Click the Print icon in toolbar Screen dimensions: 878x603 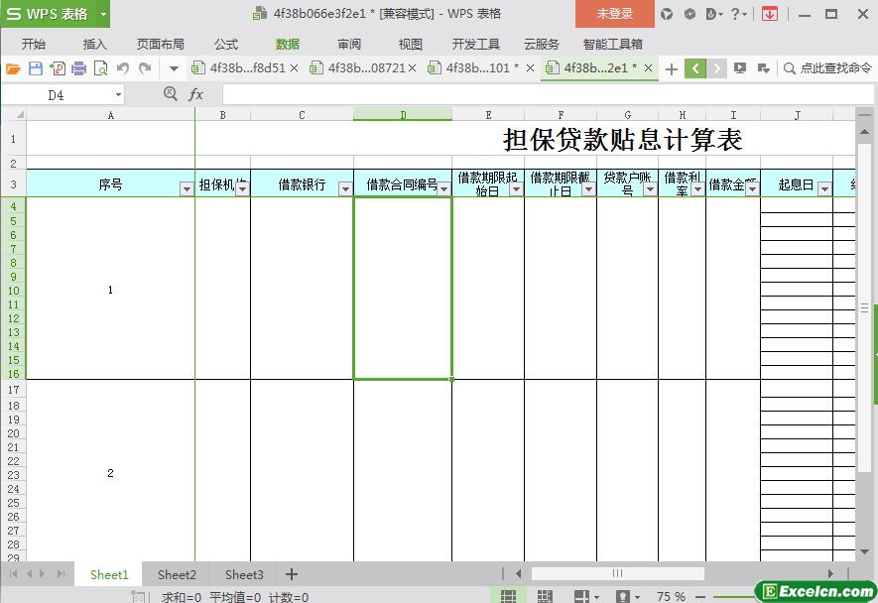78,68
